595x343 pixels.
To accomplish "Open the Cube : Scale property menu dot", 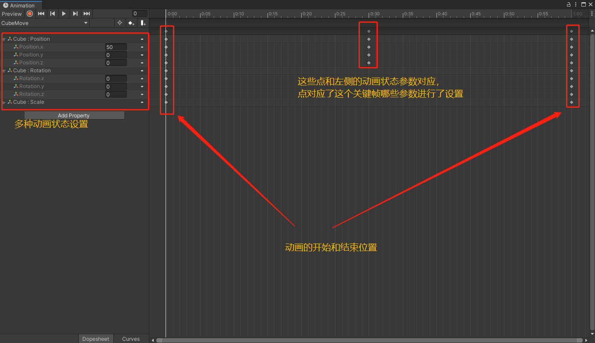I will [x=142, y=102].
